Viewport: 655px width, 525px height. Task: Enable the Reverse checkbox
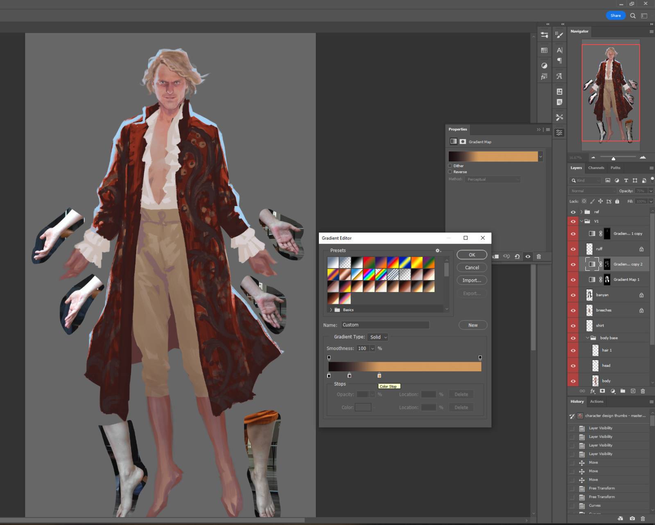point(450,172)
